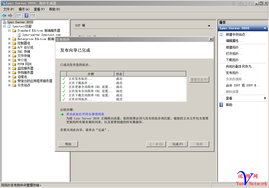The width and height of the screenshot is (269, 188).
Task: Open help via blue question-mark toolbar icon
Action: 26,16
